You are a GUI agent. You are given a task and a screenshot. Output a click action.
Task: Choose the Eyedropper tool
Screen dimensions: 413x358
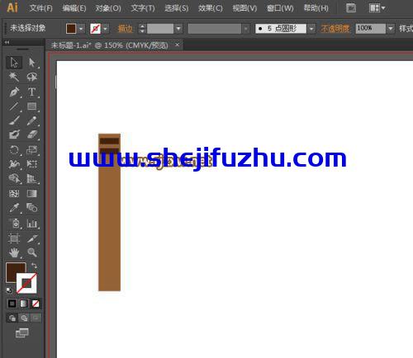pos(14,208)
